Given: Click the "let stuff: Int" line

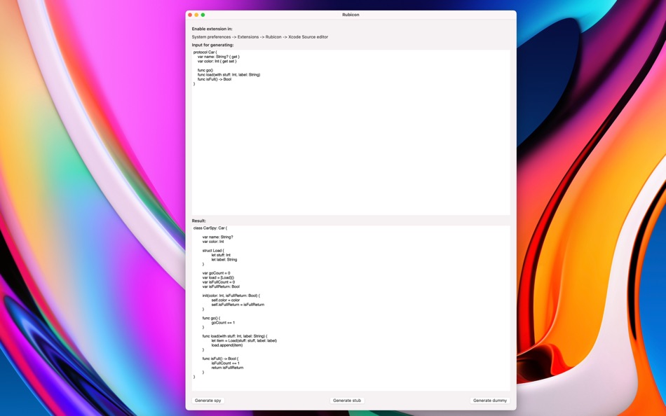Looking at the screenshot, I should [221, 255].
